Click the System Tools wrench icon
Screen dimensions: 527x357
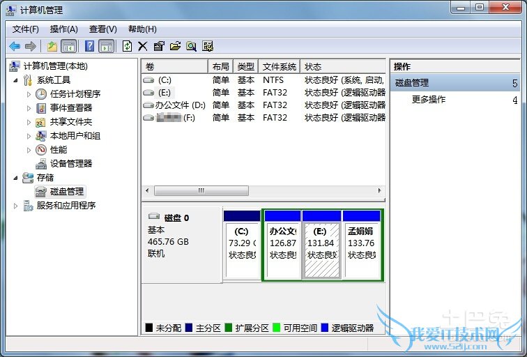(x=28, y=80)
